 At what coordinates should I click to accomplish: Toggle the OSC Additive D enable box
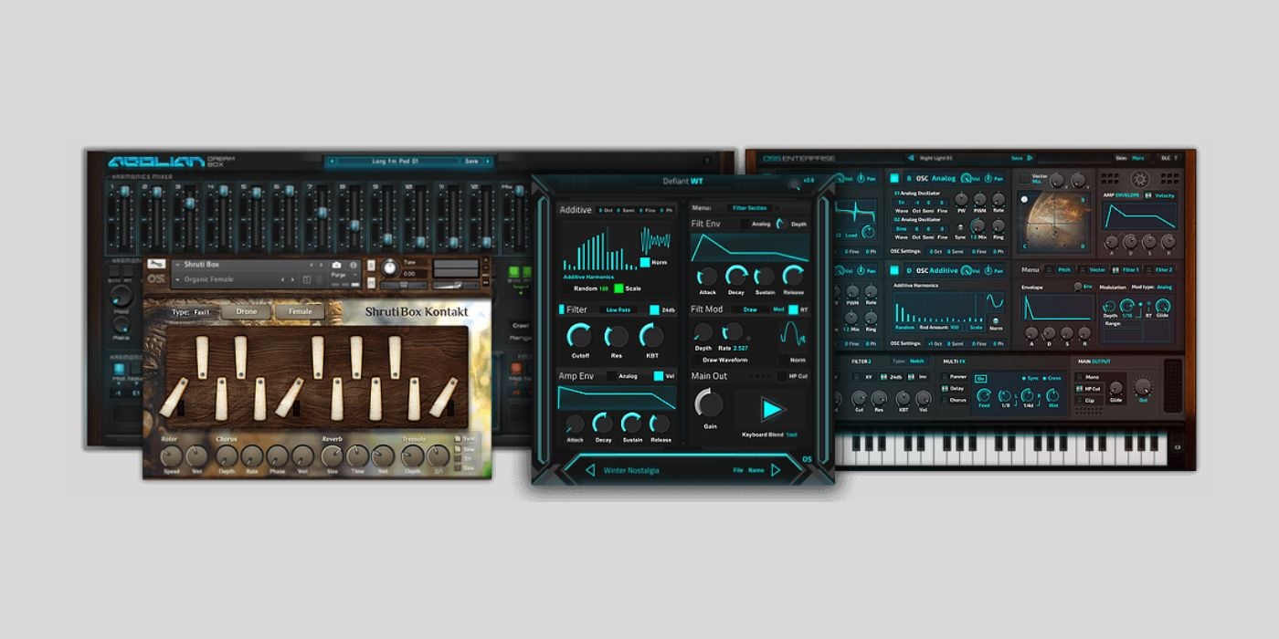[894, 269]
